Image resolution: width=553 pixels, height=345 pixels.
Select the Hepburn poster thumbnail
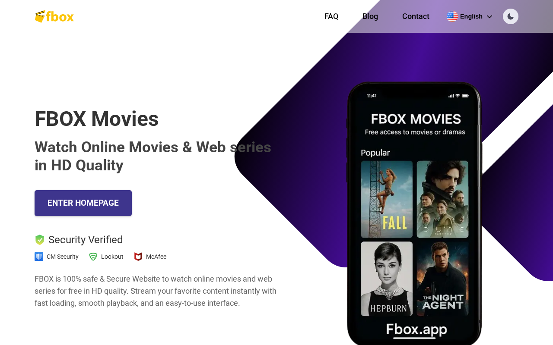pyautogui.click(x=387, y=279)
